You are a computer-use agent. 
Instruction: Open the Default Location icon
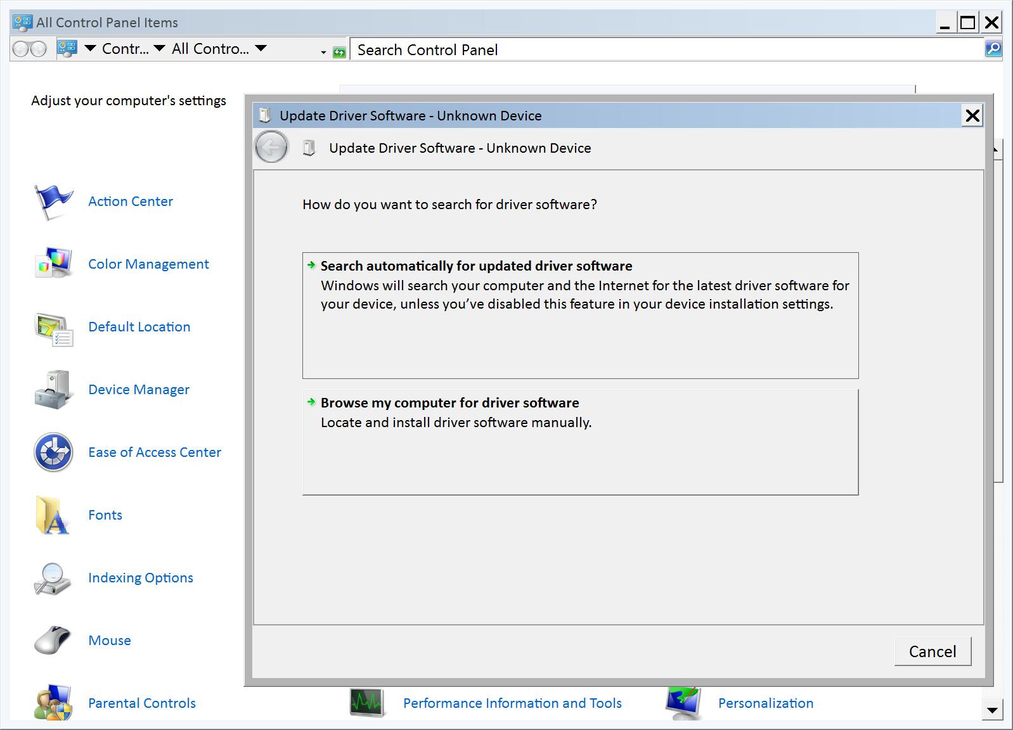click(x=53, y=328)
